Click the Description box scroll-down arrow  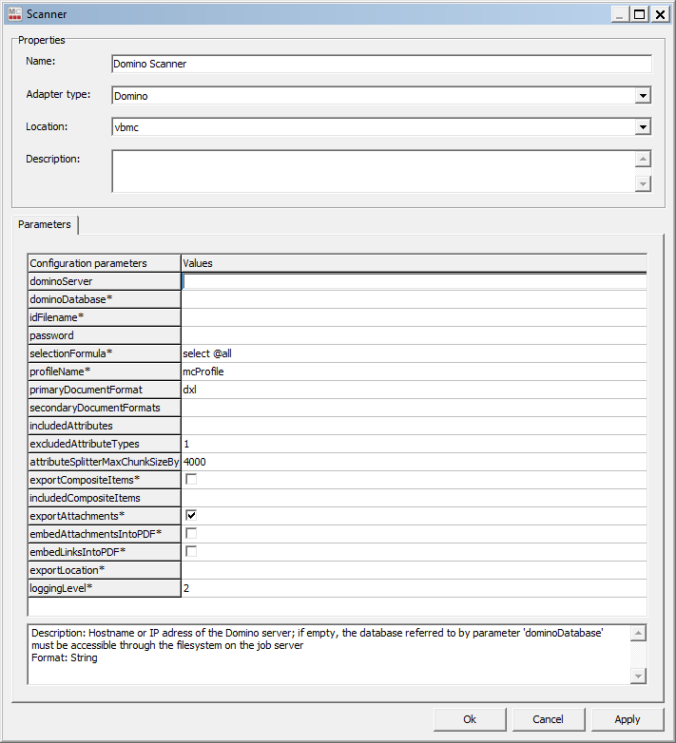click(x=643, y=183)
